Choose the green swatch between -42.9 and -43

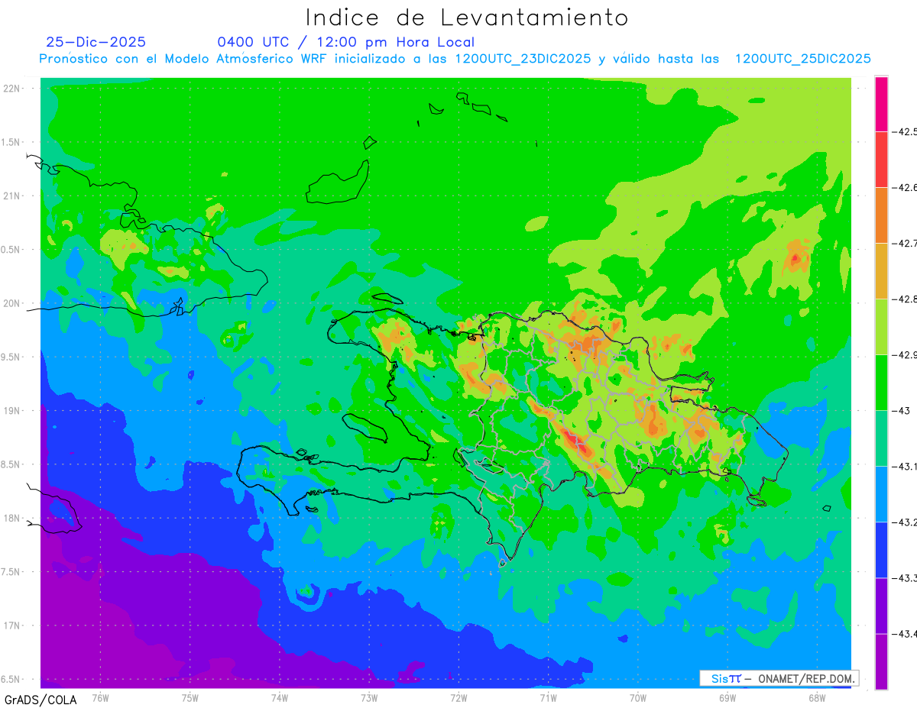881,382
